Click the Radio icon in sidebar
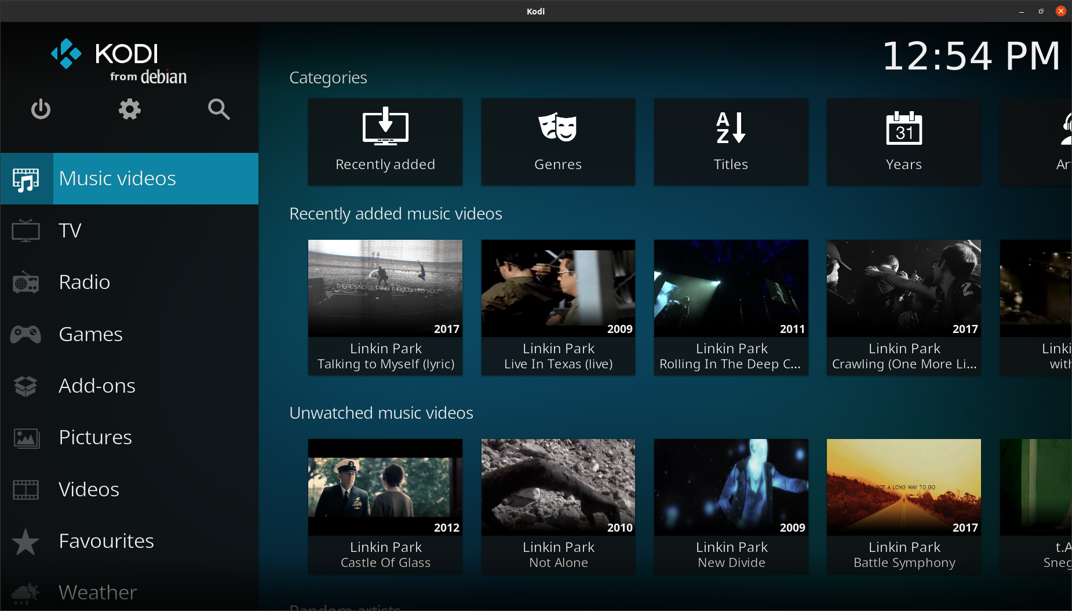The image size is (1072, 611). 26,283
